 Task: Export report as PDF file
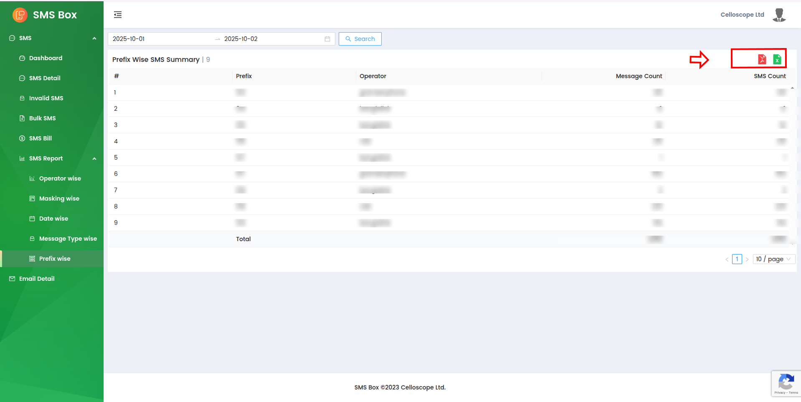click(762, 59)
